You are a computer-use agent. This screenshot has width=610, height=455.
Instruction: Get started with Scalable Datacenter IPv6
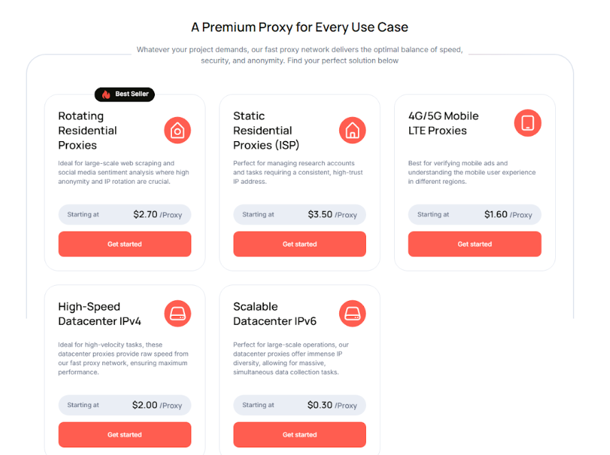[x=300, y=434]
